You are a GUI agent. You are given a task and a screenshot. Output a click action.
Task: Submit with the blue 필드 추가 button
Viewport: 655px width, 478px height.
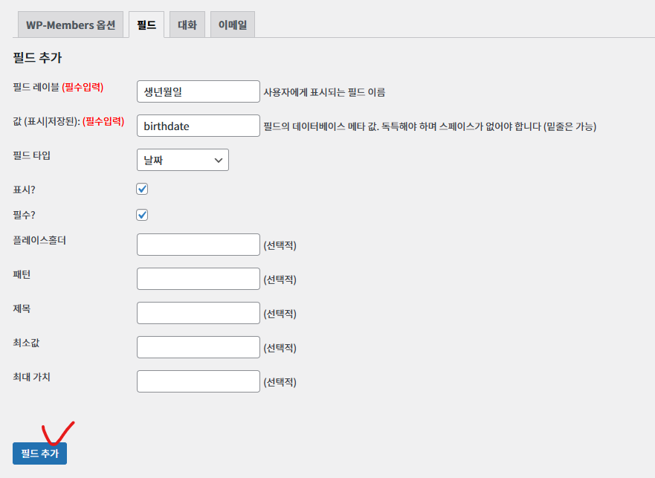tap(39, 453)
